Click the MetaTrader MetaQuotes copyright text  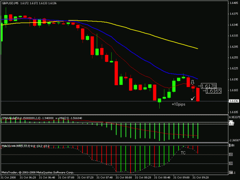tap(38, 172)
